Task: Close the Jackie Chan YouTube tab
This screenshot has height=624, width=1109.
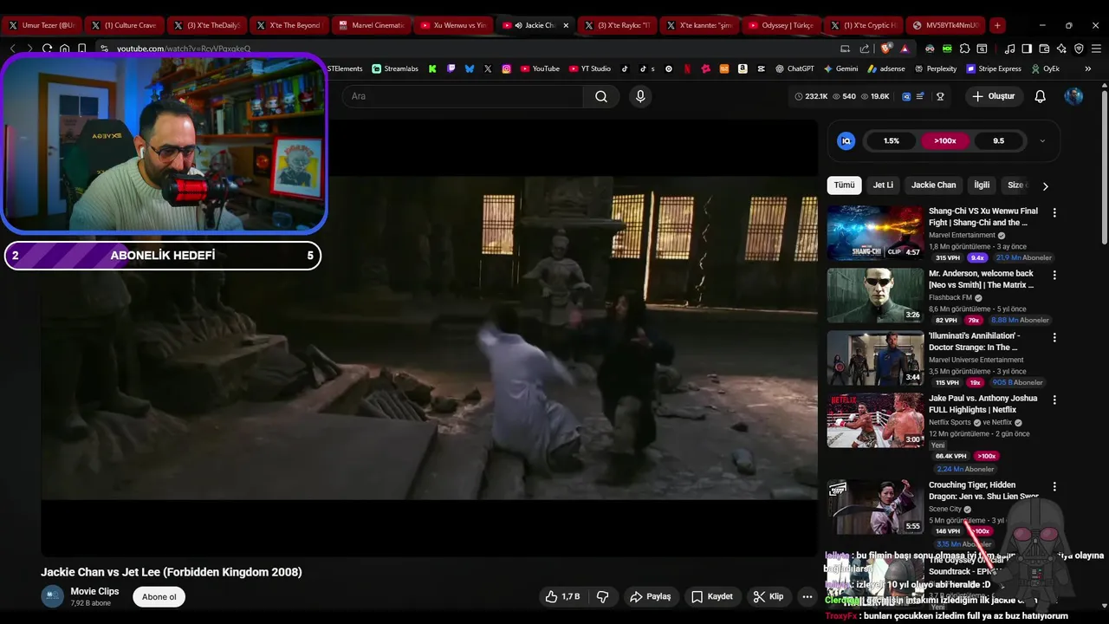Action: click(567, 25)
